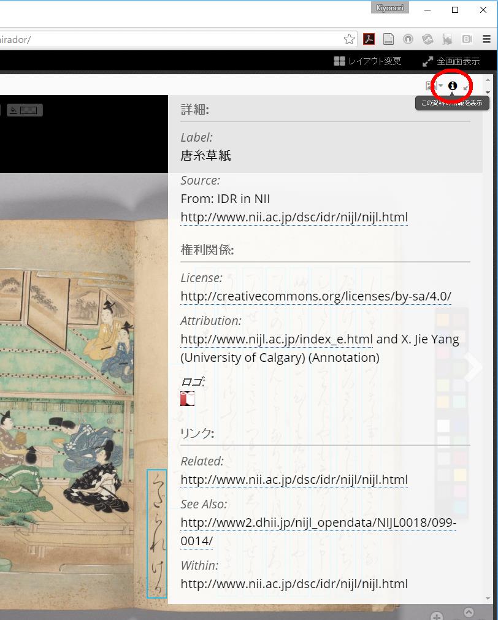Open the Adobe Acrobat extension icon
Viewport: 498px width, 620px height.
[x=369, y=39]
